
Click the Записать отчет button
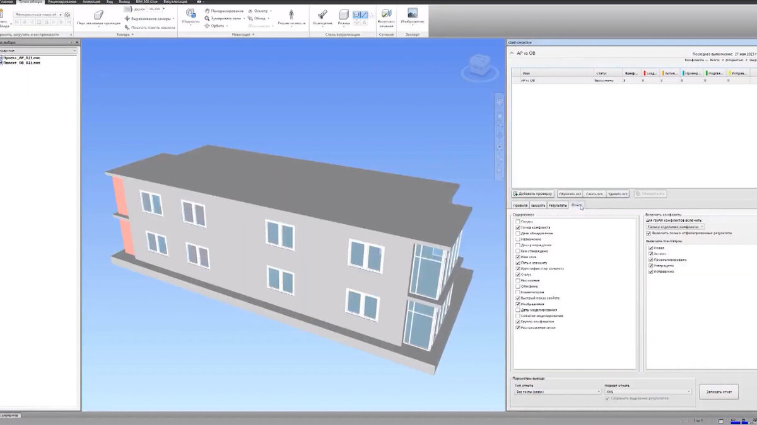[x=719, y=392]
